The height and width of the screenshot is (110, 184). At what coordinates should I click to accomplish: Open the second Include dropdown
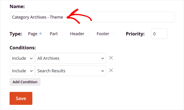(22, 71)
